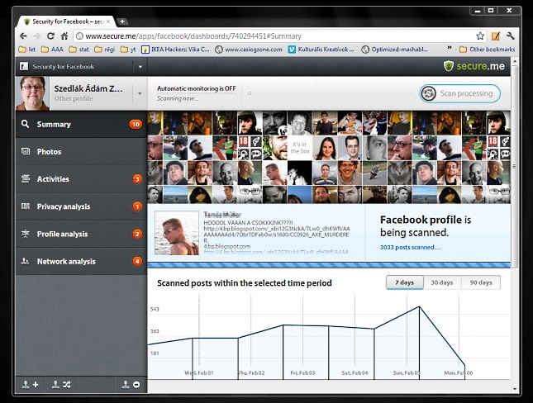
Task: Open the IKEA Hackers bookmark
Action: [175, 50]
